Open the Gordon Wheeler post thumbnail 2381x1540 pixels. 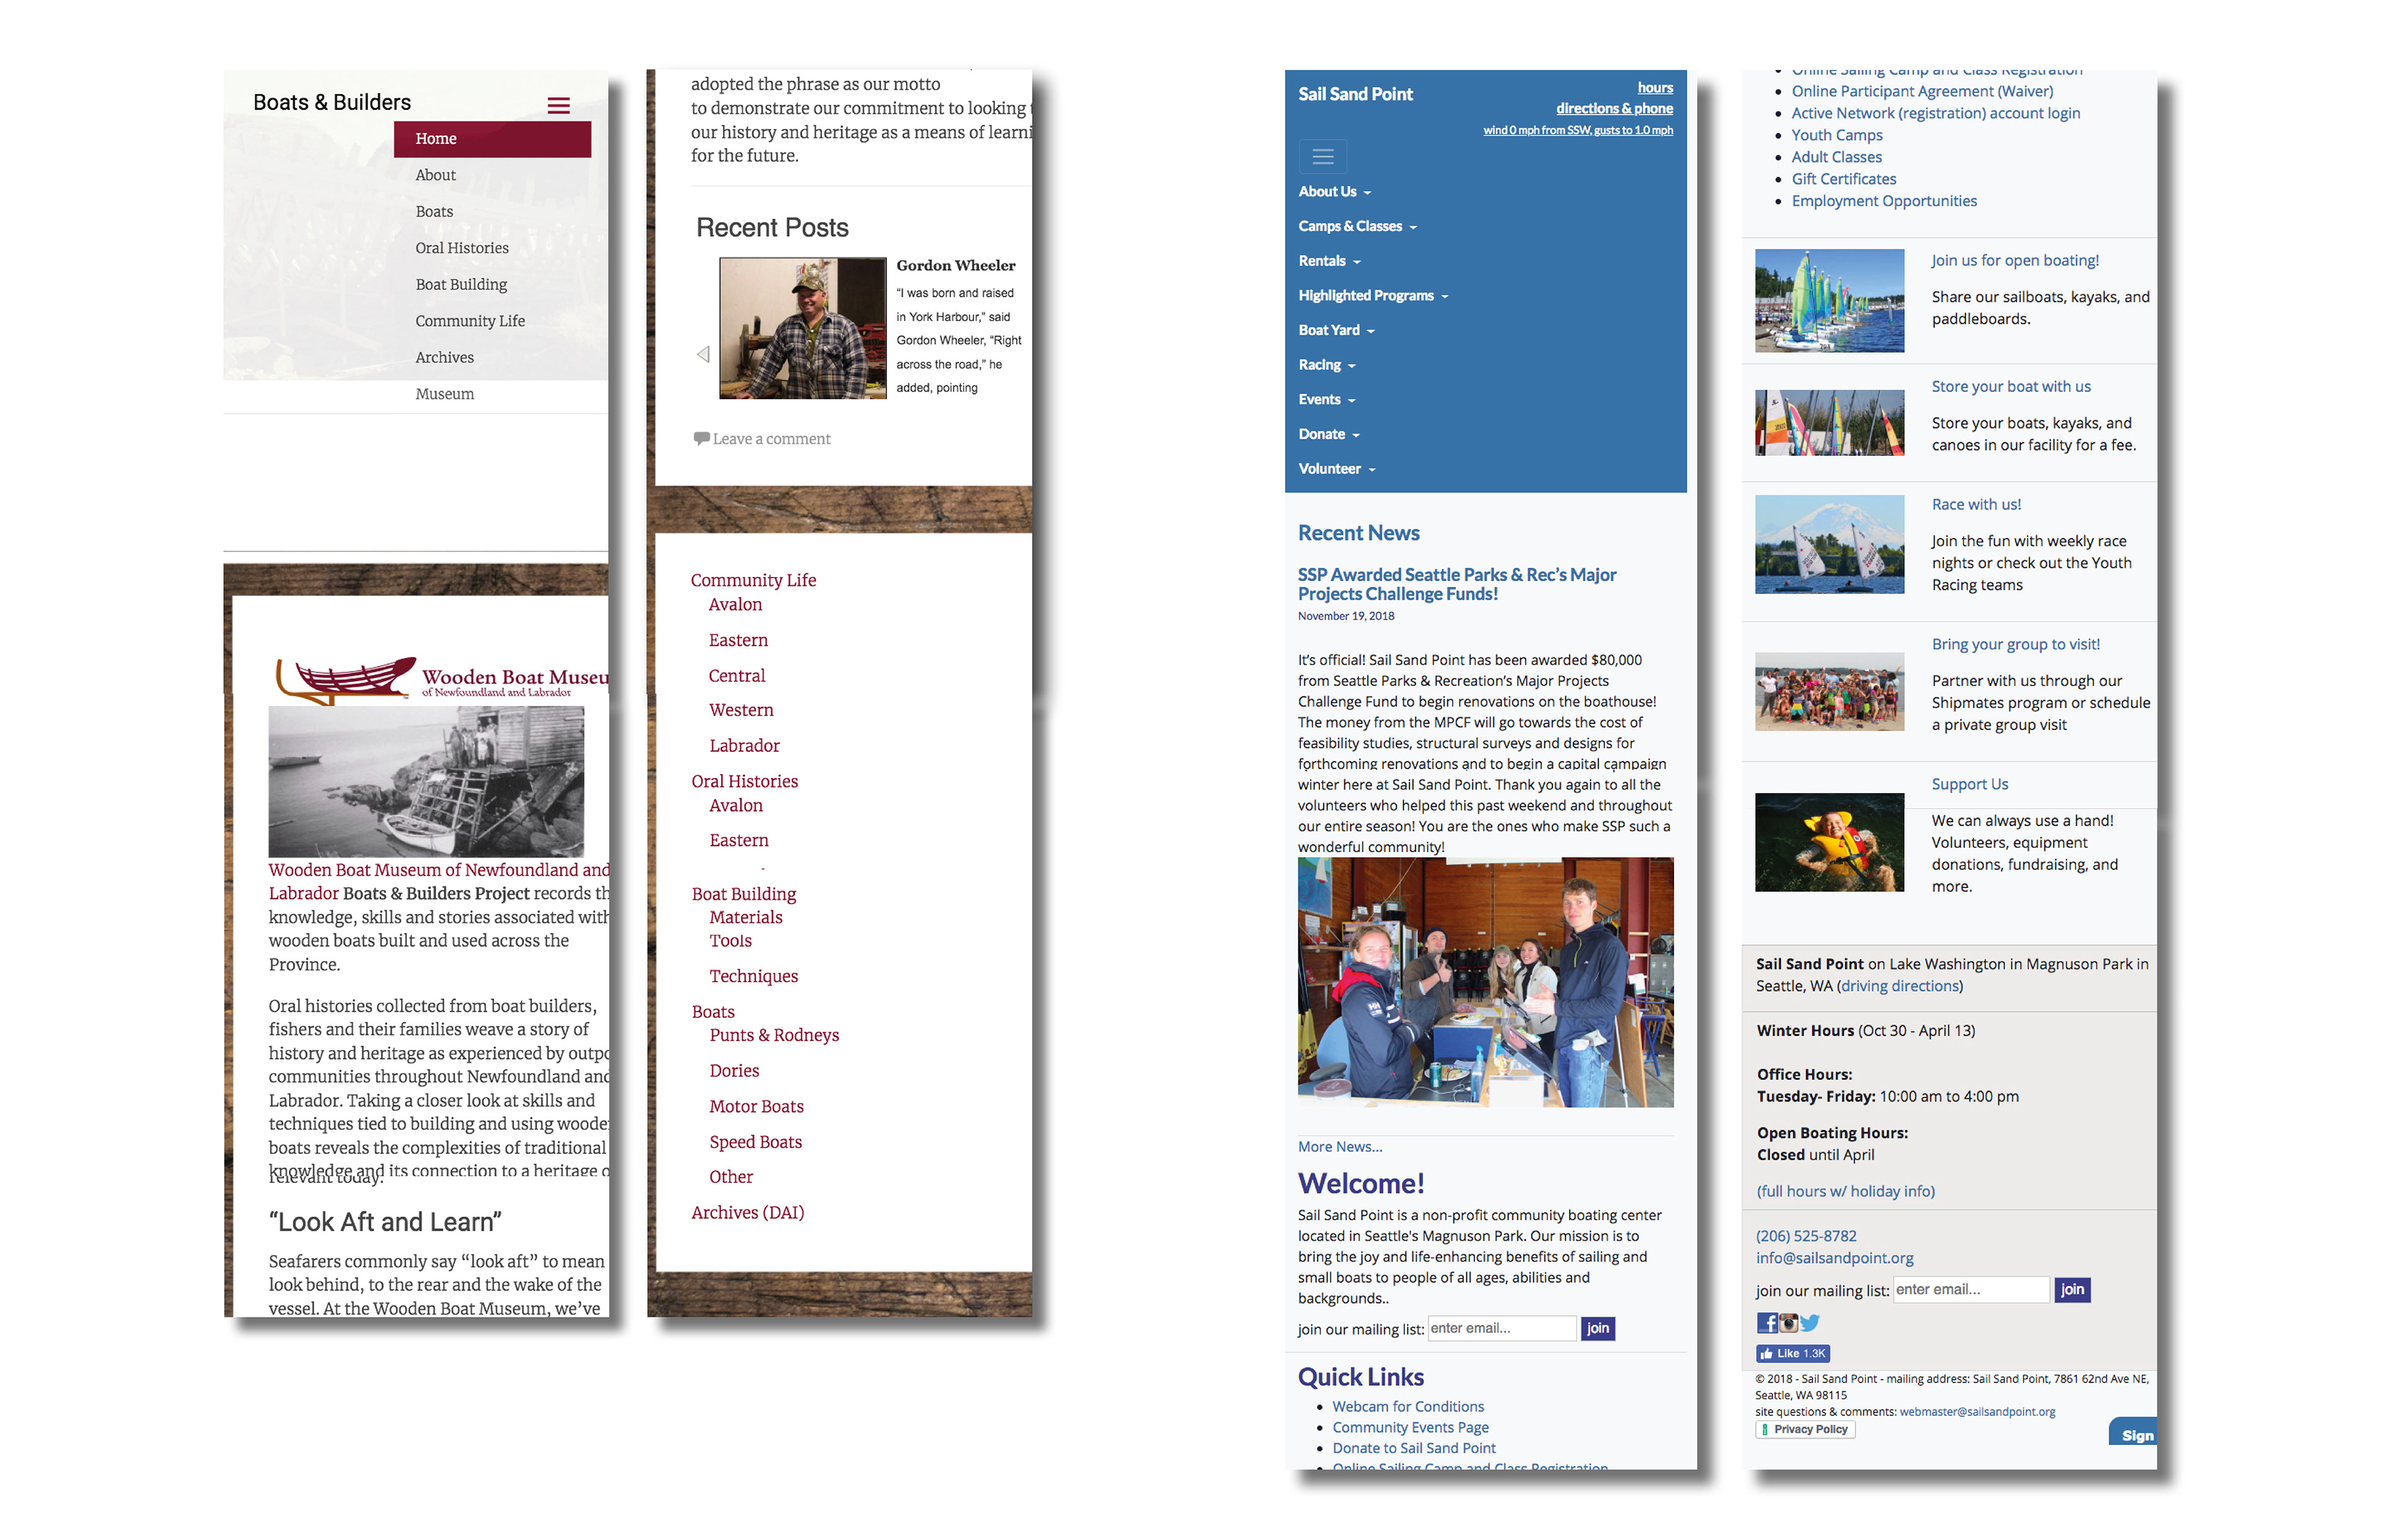click(x=802, y=328)
